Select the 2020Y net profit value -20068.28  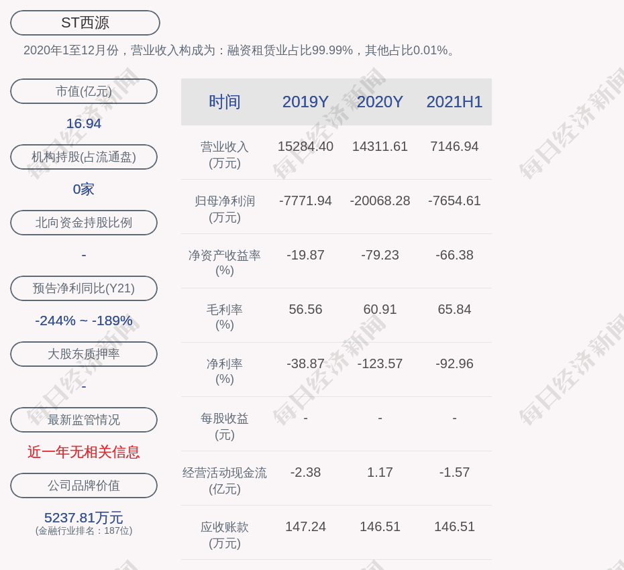point(380,201)
